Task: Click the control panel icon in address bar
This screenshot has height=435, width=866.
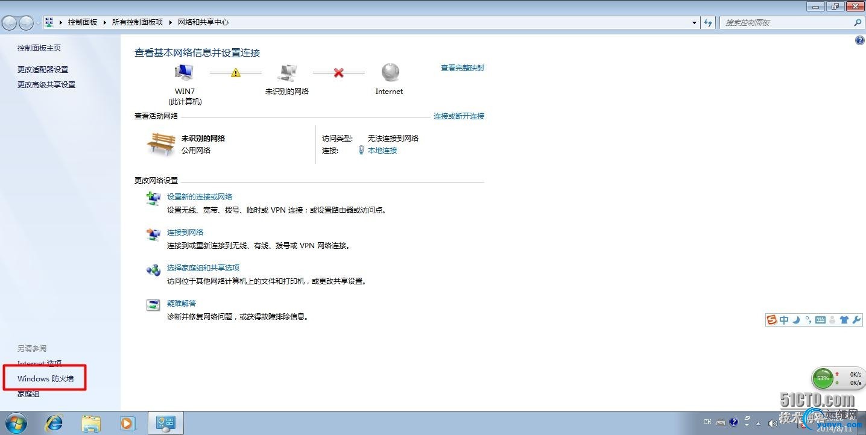Action: (x=49, y=22)
